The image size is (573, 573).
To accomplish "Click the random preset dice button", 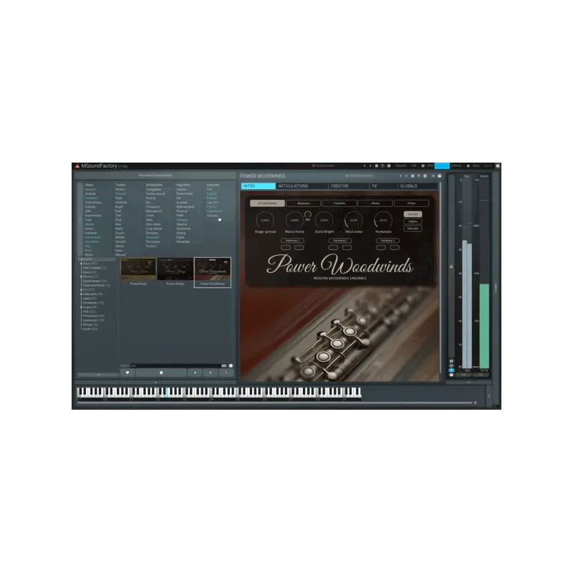I will [161, 372].
